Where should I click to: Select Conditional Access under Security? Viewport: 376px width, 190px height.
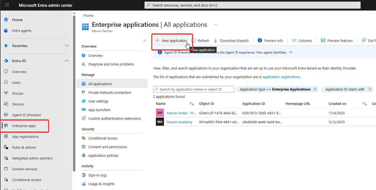(x=103, y=138)
